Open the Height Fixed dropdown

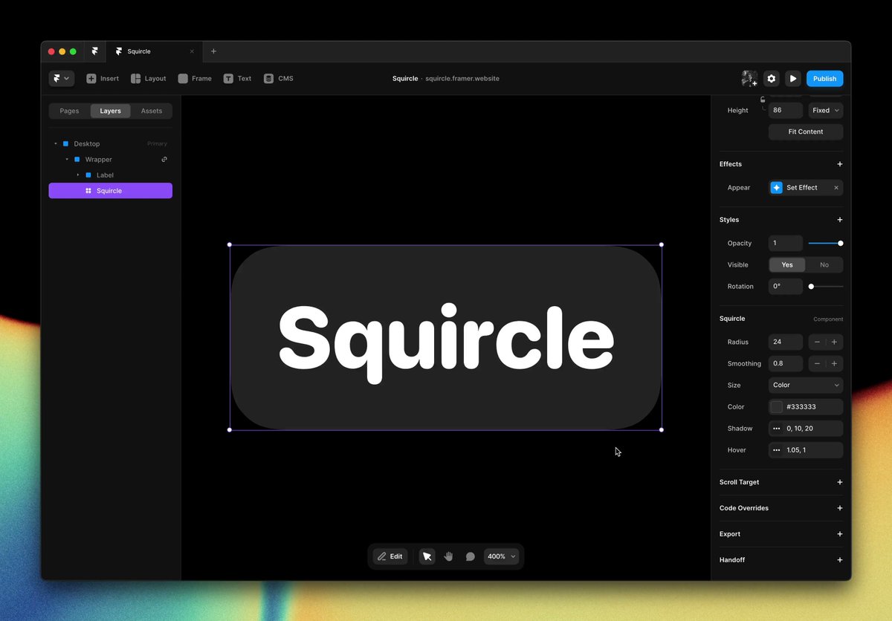pyautogui.click(x=825, y=110)
